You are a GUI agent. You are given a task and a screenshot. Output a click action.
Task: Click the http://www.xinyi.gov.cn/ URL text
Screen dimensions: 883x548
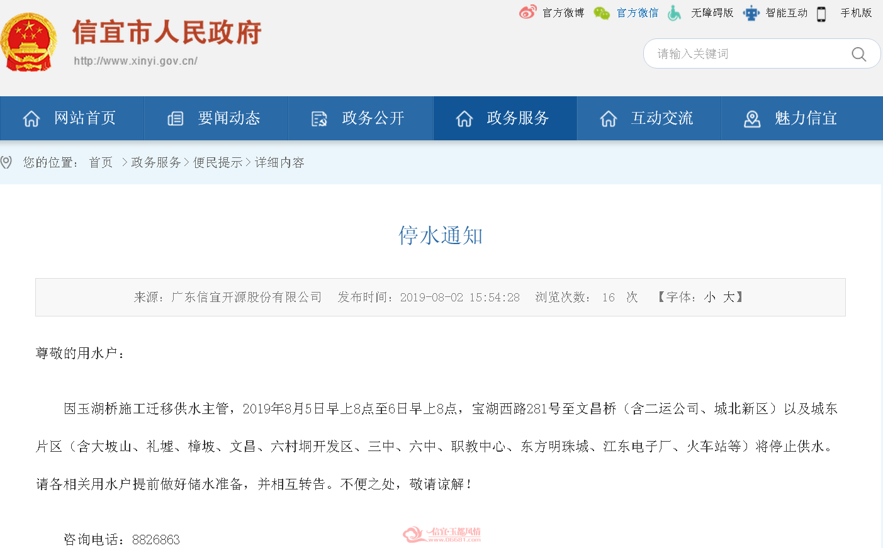pos(135,61)
